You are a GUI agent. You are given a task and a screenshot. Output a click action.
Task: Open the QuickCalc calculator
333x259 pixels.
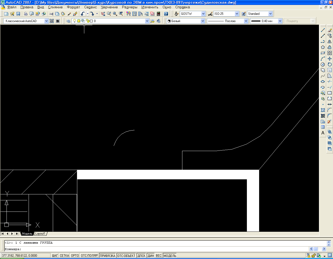[x=158, y=14]
